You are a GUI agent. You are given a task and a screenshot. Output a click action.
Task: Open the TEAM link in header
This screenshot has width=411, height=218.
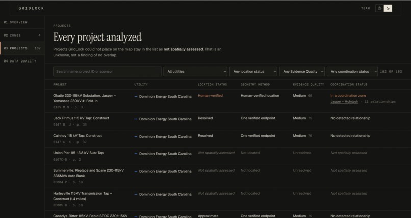(x=366, y=8)
